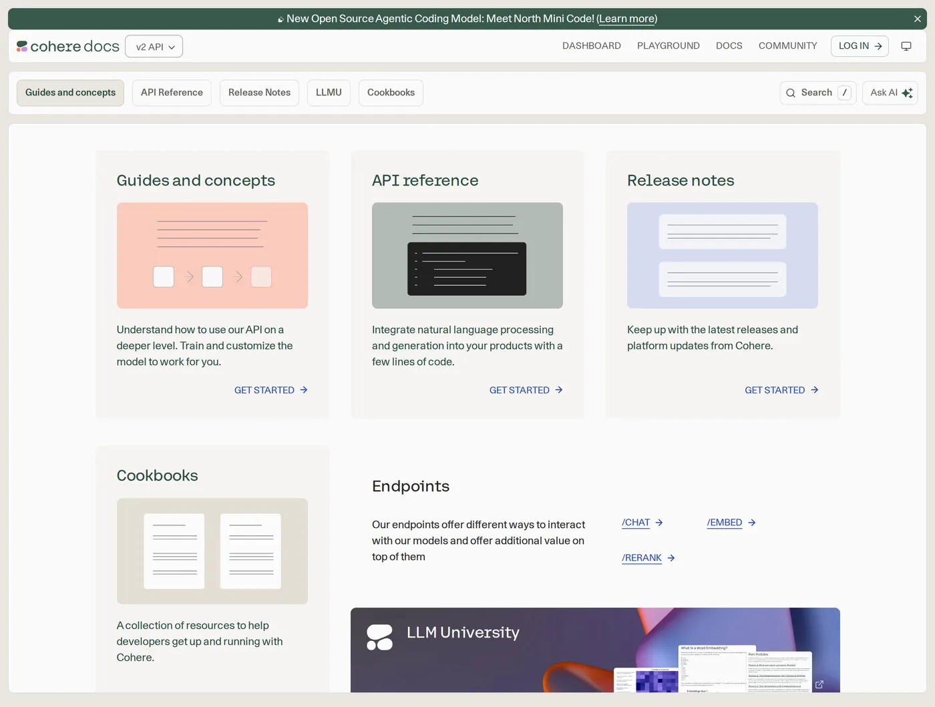Screen dimensions: 935x707
Task: Open the API reference card illustration
Action: (x=467, y=256)
